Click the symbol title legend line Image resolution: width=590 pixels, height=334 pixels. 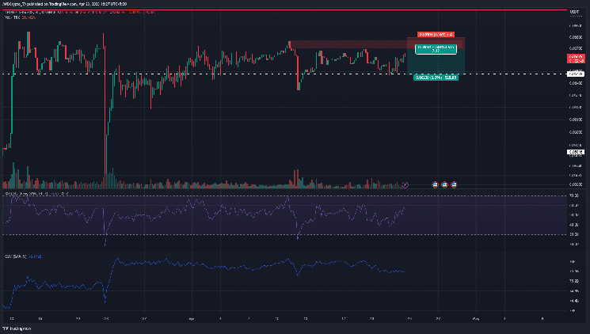tap(79, 12)
